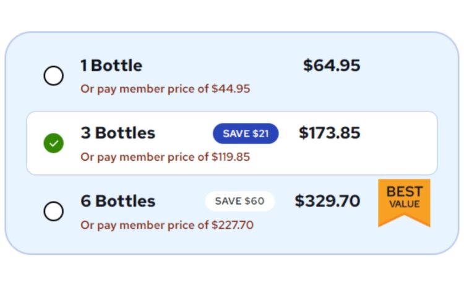Screen dimensions: 464x290
Task: Click empty space in the white 3 Bottles card
Action: (x=397, y=143)
